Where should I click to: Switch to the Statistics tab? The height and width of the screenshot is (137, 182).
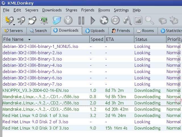pyautogui.click(x=170, y=31)
